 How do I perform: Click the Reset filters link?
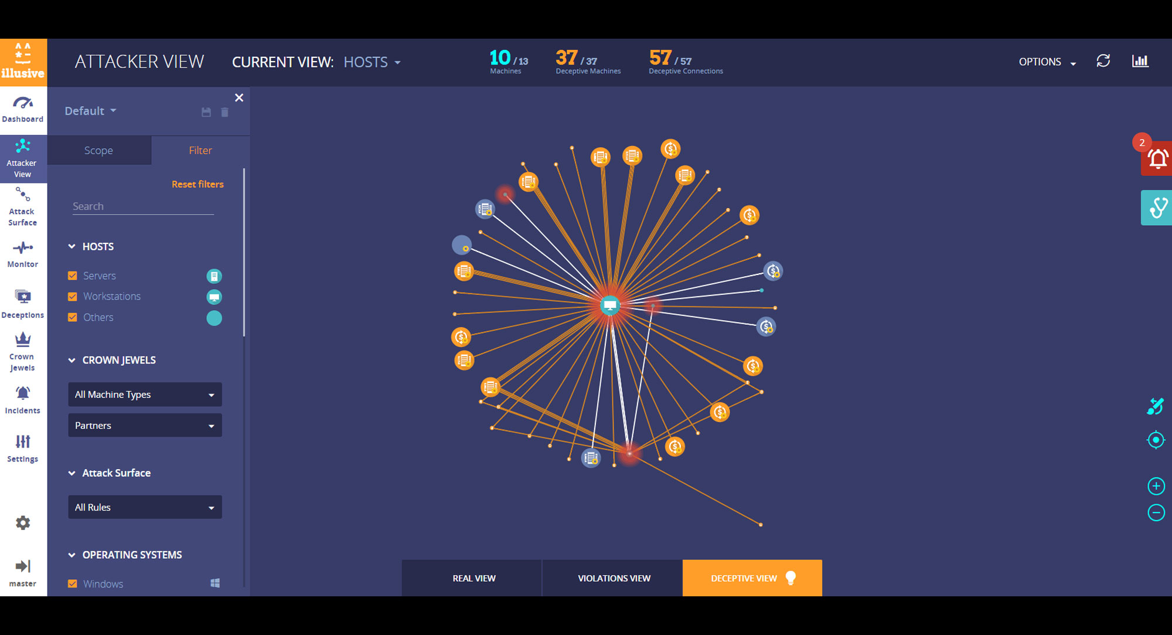(x=197, y=184)
